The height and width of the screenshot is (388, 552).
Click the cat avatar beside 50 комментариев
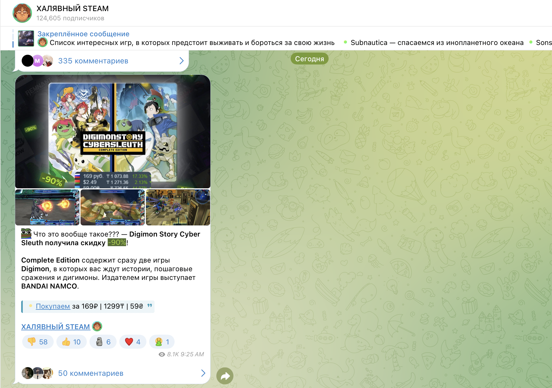tap(48, 373)
